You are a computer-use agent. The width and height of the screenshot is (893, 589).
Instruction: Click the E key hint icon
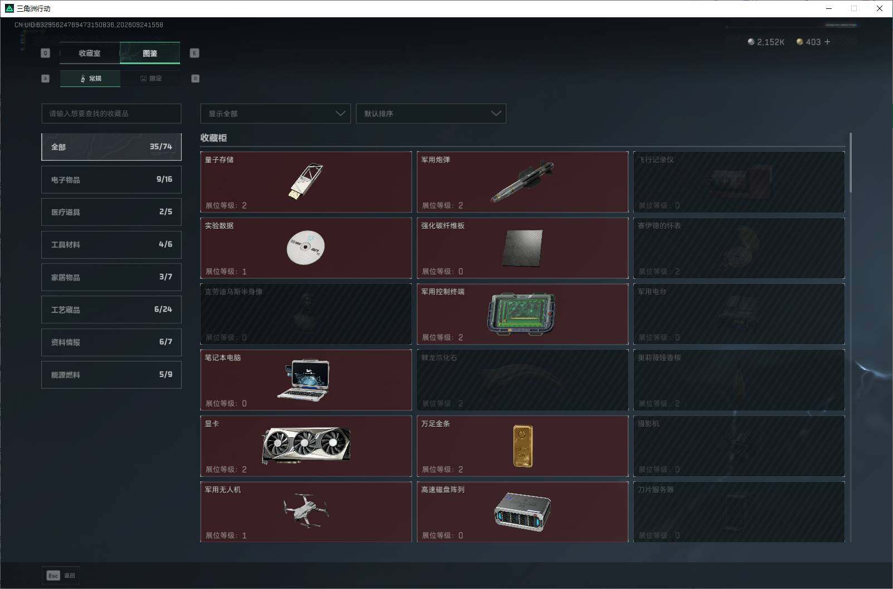point(195,53)
